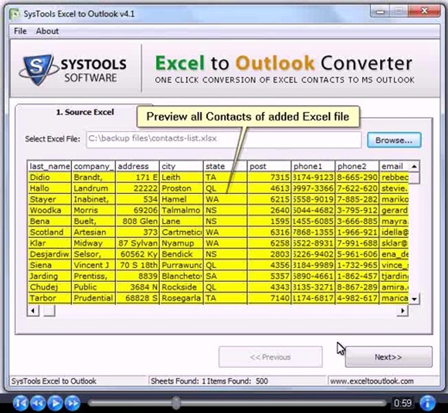Click the skip to start playback button
Viewport: 448px width, 413px height.
[x=20, y=403]
